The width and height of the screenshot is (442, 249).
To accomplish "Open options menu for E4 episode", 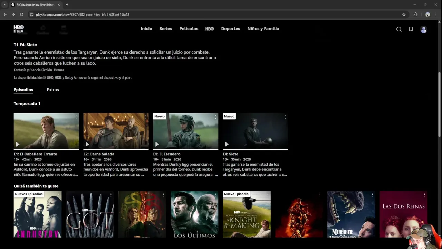I will [285, 117].
